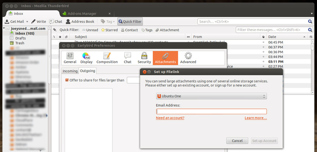The width and height of the screenshot is (317, 152).
Task: Switch to the Outgoing tab
Action: coord(87,71)
